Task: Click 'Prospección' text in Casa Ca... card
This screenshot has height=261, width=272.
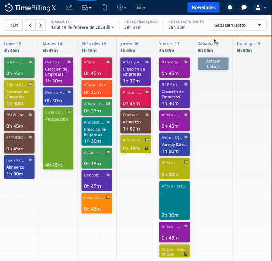Action: pos(56,119)
